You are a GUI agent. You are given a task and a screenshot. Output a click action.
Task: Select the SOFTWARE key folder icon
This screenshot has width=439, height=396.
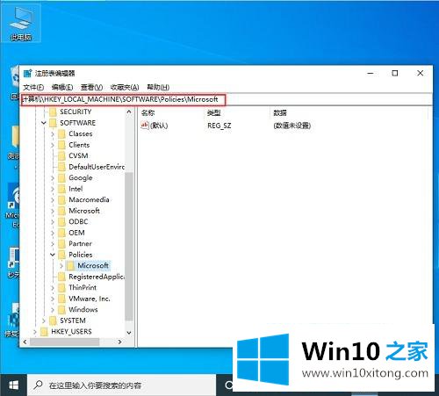pyautogui.click(x=53, y=123)
